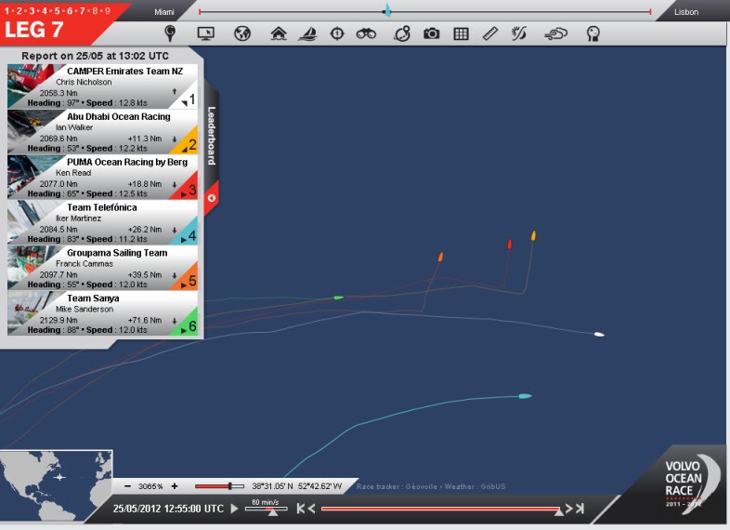Image resolution: width=730 pixels, height=530 pixels.
Task: Zoom out with the minus button
Action: click(127, 486)
